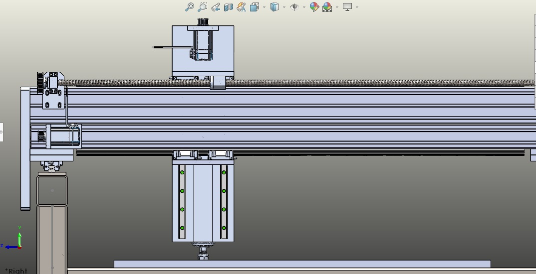Return to the Previous View
Screen dimensions: 536x274
pyautogui.click(x=216, y=7)
